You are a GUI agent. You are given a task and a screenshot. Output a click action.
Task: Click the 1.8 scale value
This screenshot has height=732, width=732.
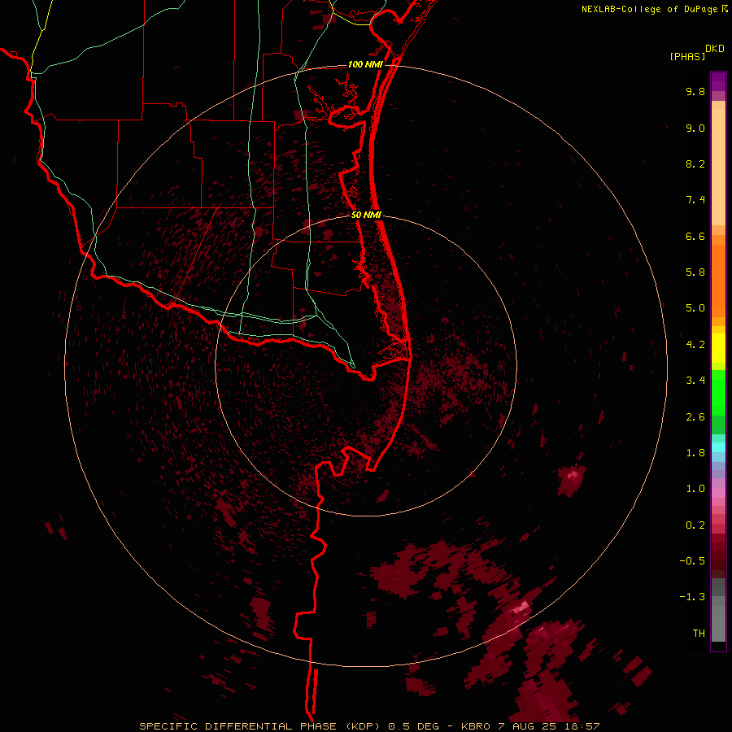pos(695,453)
